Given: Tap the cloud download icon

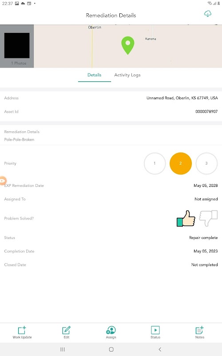Looking at the screenshot, I should (207, 14).
